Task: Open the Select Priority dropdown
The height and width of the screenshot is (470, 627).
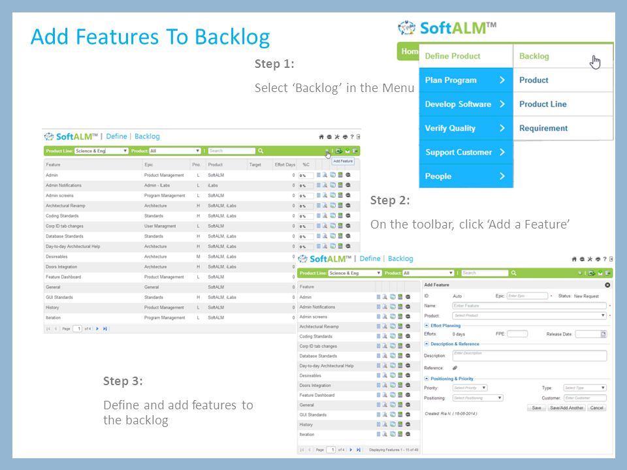Action: pos(470,388)
